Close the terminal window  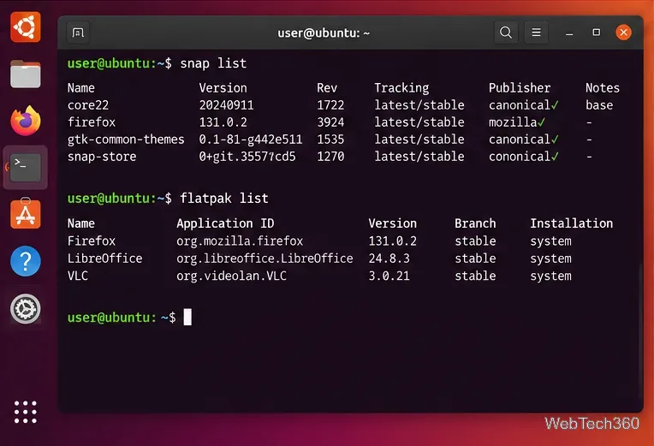click(x=623, y=33)
